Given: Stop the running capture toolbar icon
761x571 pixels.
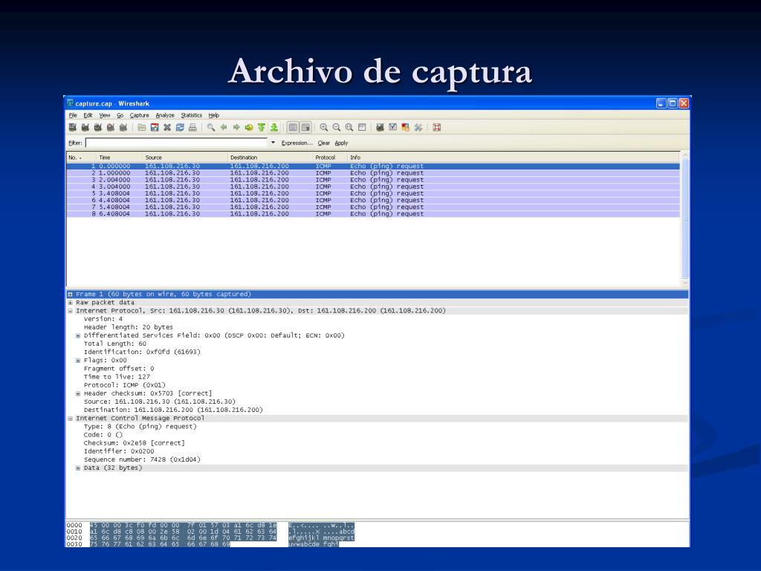Looking at the screenshot, I should click(x=111, y=127).
